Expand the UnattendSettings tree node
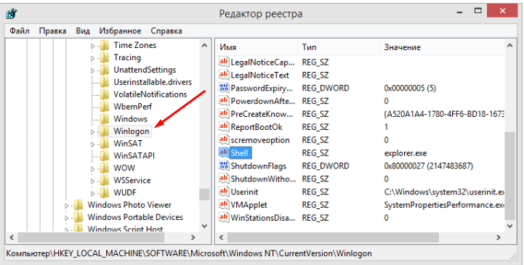Viewport: 524px width, 265px height. coord(93,70)
